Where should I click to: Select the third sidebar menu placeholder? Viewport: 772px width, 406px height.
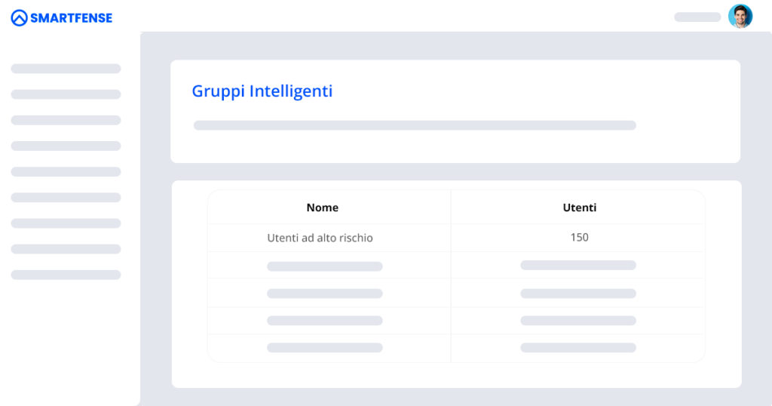click(x=66, y=120)
